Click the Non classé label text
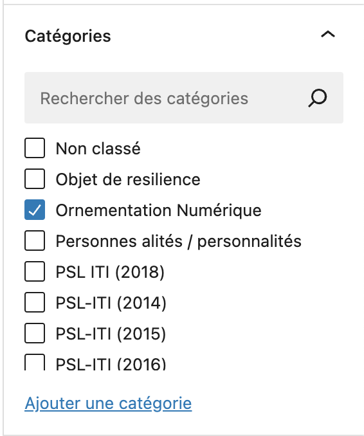Image resolution: width=364 pixels, height=436 pixels. pos(98,149)
